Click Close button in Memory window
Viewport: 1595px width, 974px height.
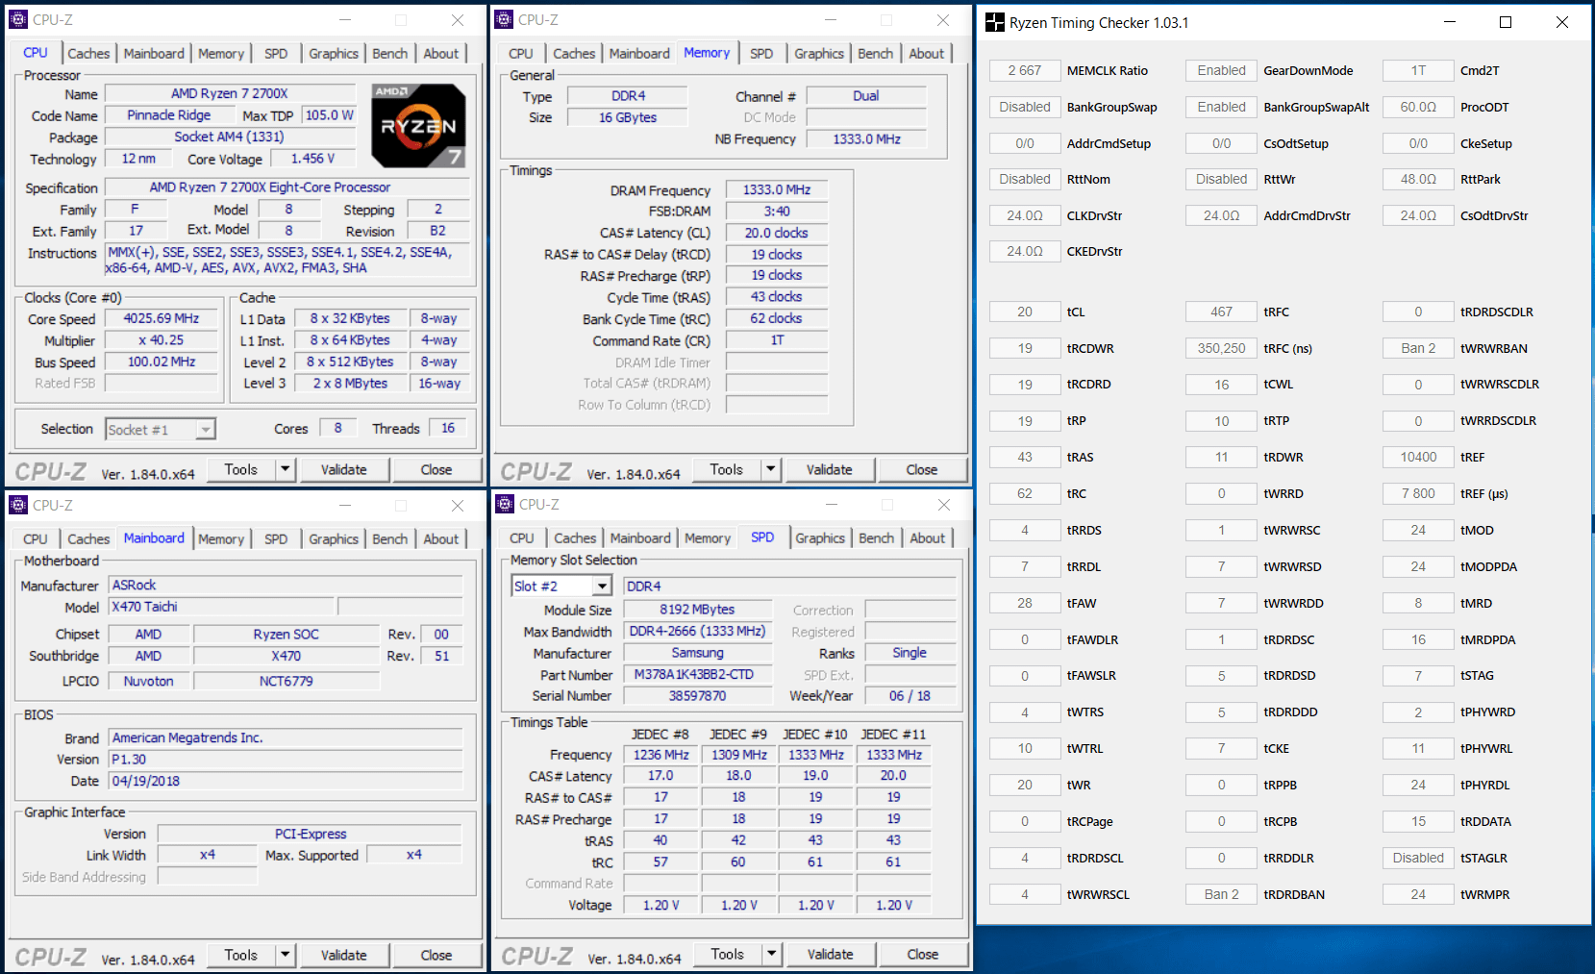922,469
